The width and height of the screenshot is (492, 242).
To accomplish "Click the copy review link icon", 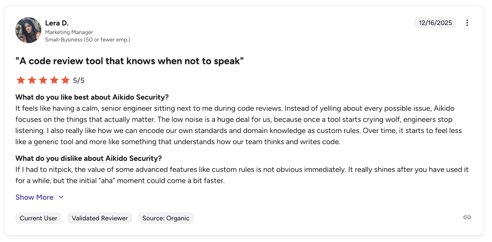I will coord(467,217).
